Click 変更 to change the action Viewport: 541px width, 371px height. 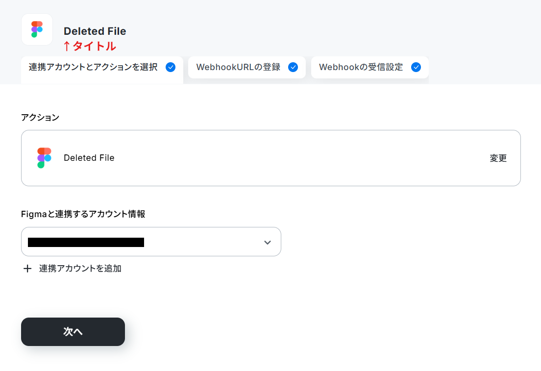[498, 158]
